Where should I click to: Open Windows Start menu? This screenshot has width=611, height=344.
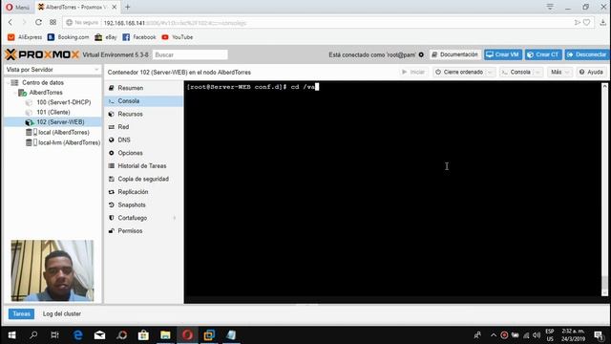tap(11, 335)
